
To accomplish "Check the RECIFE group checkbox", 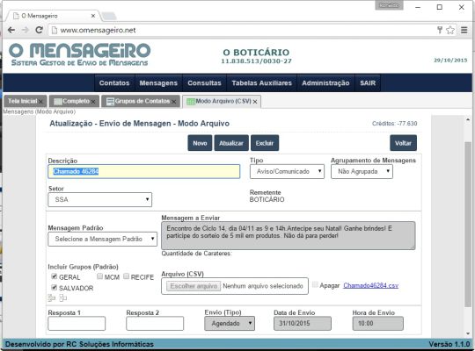I will [x=127, y=276].
